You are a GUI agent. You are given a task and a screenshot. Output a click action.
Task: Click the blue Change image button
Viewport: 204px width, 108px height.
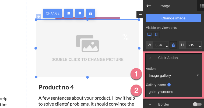coord(173,18)
